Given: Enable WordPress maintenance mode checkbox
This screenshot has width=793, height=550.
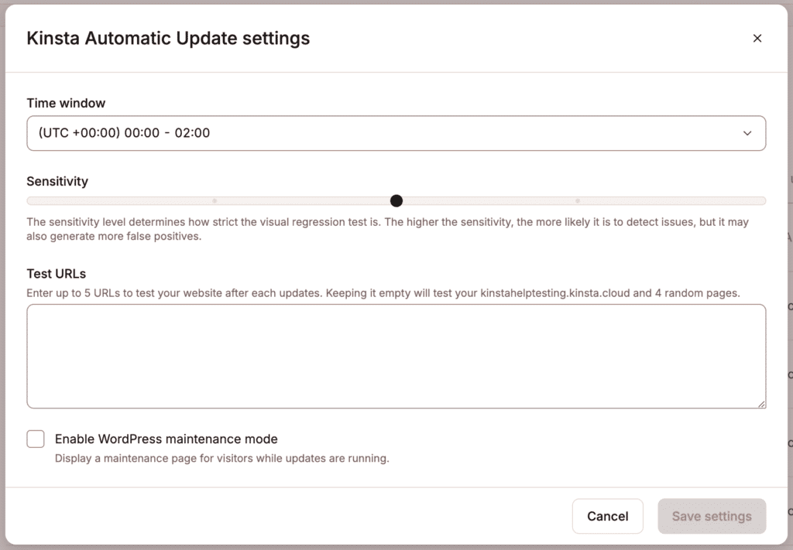Looking at the screenshot, I should pos(36,439).
